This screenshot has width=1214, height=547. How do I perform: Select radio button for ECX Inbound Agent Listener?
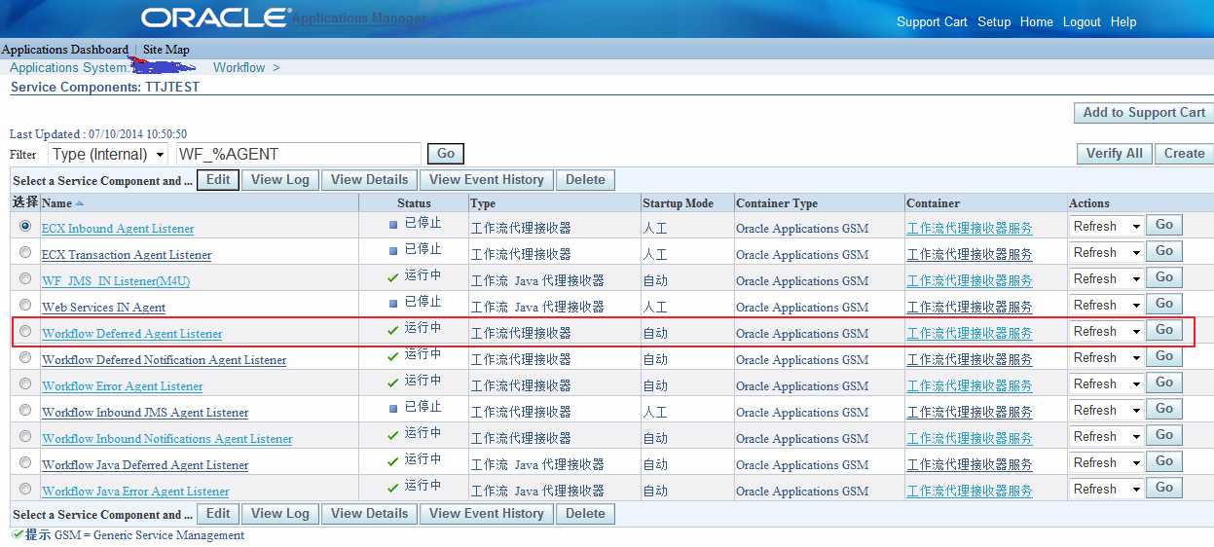click(x=25, y=226)
